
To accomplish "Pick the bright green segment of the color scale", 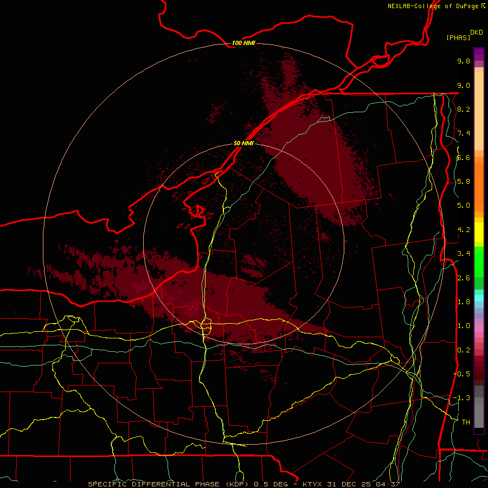I will point(479,261).
